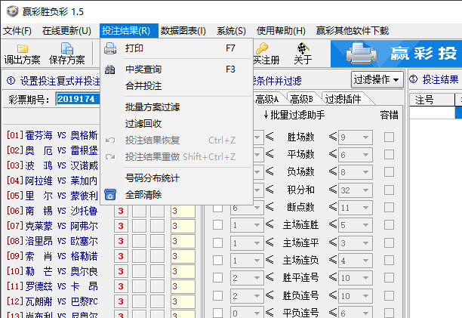The height and width of the screenshot is (318, 462).
Task: Open the 使用帮助(H) menu
Action: [x=281, y=31]
